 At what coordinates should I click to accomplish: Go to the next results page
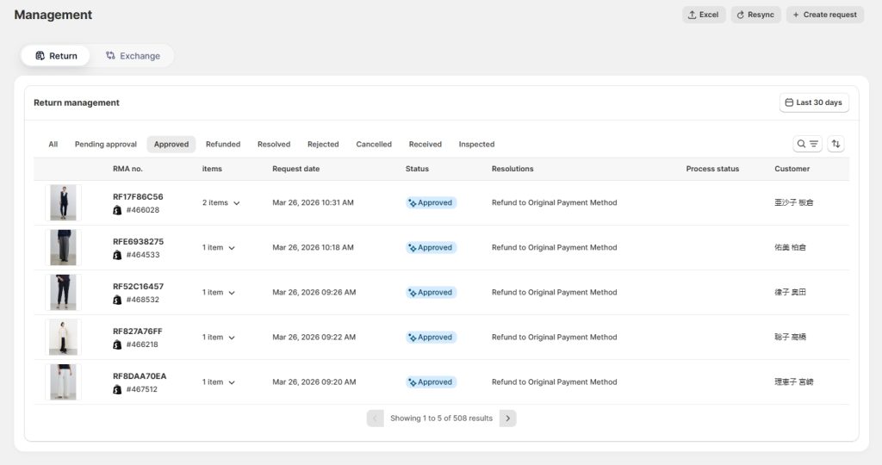[x=507, y=418]
